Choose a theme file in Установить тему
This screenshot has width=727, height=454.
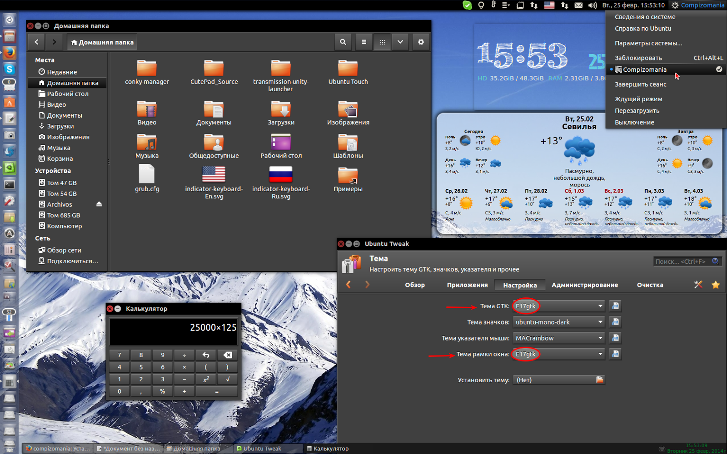559,380
